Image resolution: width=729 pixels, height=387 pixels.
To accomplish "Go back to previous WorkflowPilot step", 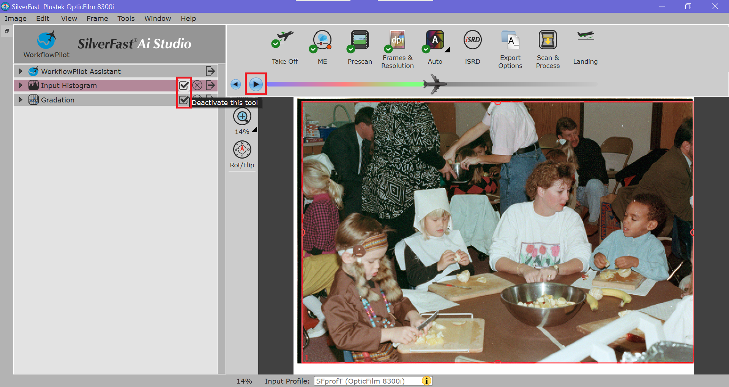I will (x=236, y=84).
